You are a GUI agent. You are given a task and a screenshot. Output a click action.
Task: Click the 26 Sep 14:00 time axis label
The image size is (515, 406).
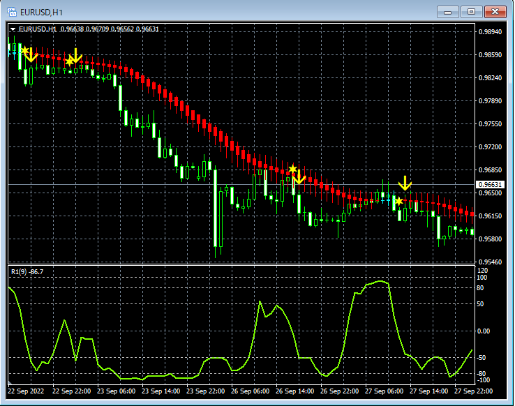(x=295, y=391)
